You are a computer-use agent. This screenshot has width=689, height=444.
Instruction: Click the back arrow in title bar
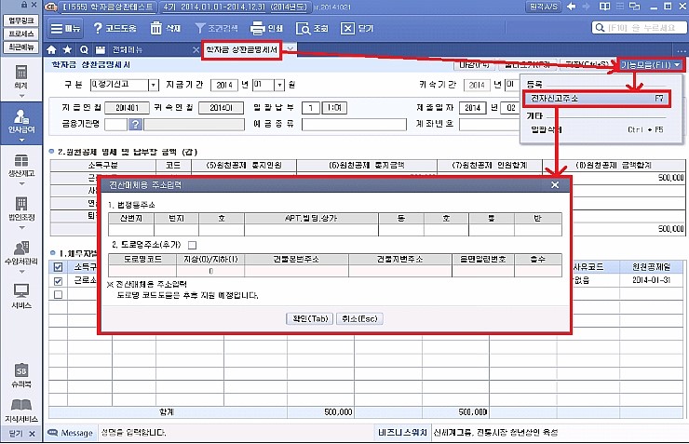[572, 7]
